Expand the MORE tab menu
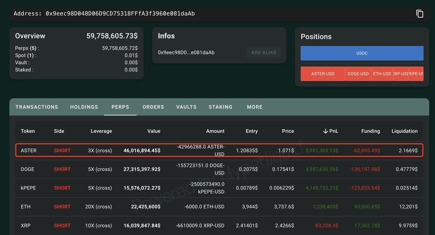The width and height of the screenshot is (435, 235). coord(254,107)
